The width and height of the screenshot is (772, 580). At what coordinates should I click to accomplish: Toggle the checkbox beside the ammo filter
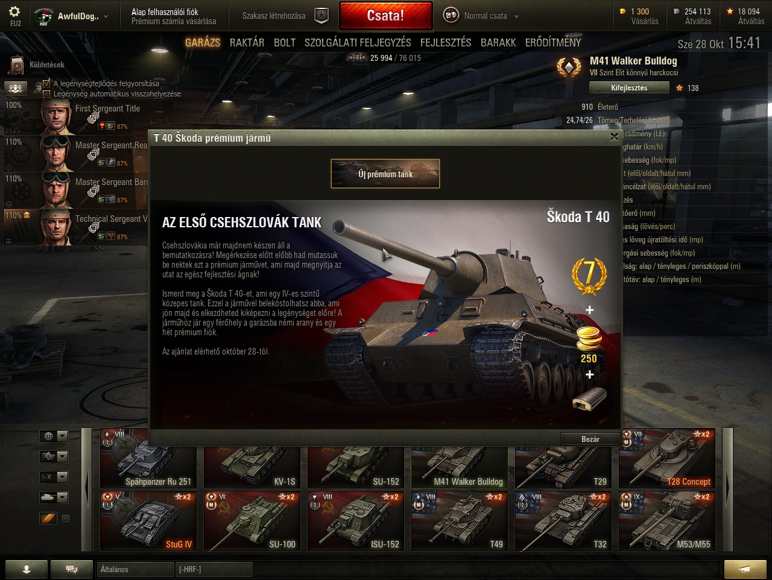tap(66, 519)
